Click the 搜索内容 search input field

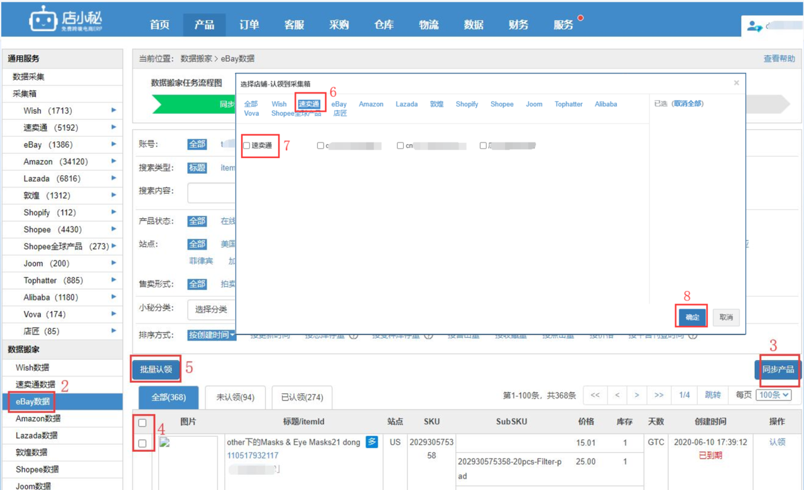(211, 192)
